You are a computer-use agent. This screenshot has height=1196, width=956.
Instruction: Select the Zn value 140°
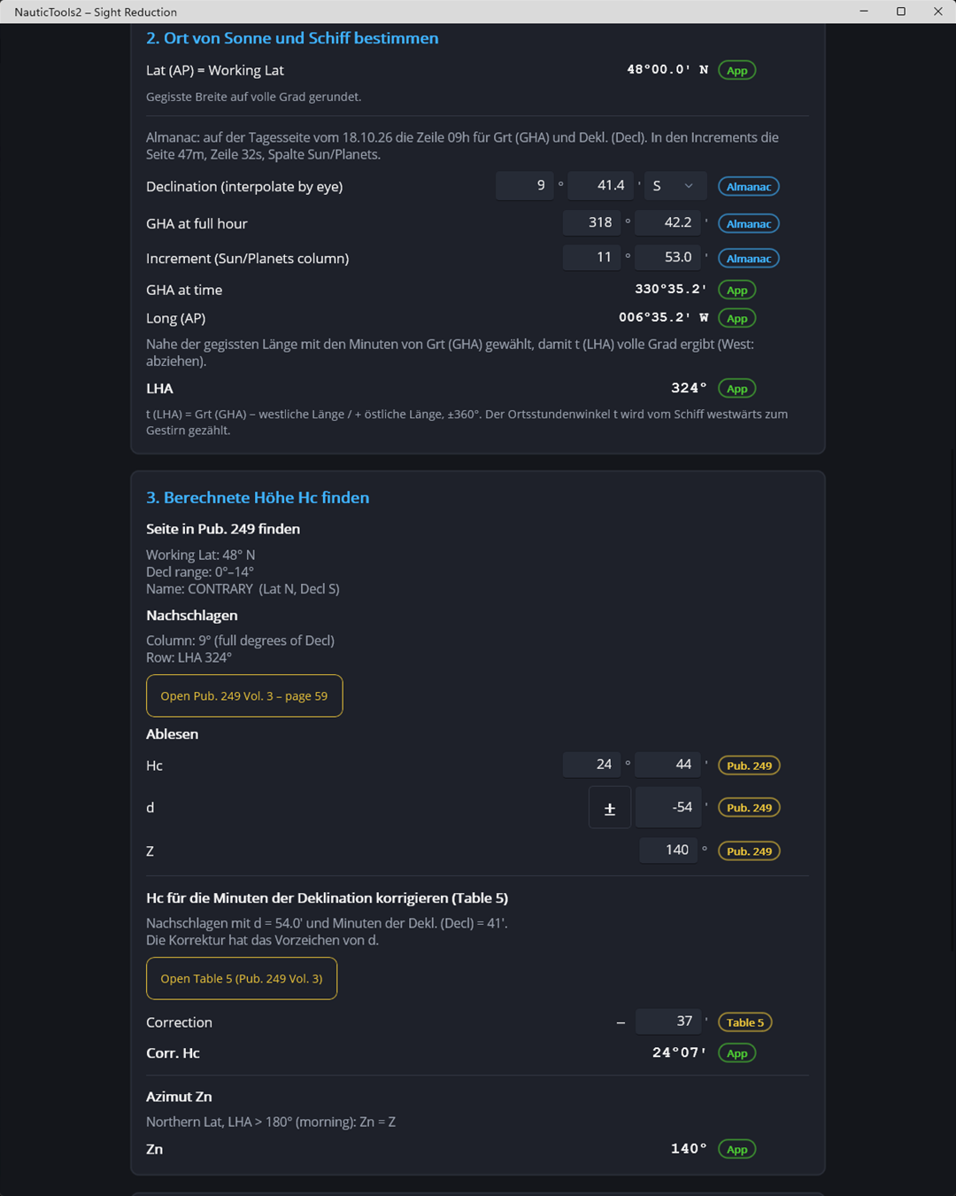(x=689, y=1149)
